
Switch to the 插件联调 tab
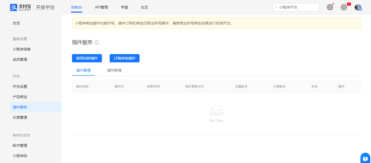114,70
